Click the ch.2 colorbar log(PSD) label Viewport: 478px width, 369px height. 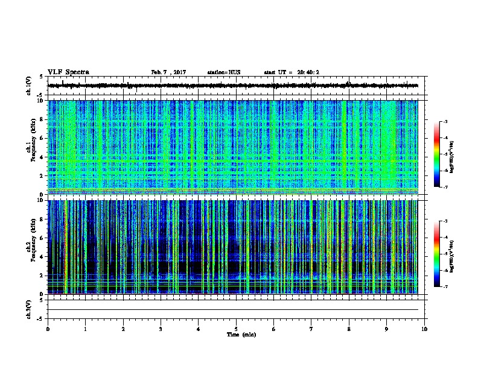452,256
